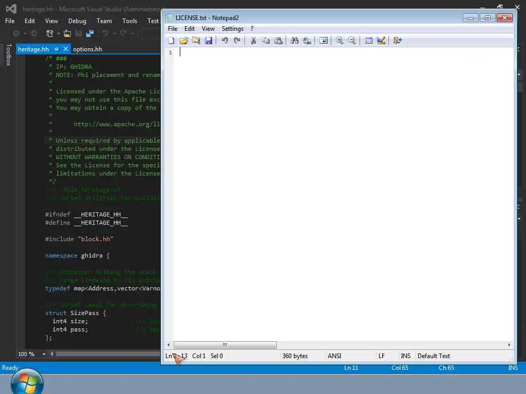Expand the New Project dropdown arrow
This screenshot has height=394, width=526.
pos(59,33)
